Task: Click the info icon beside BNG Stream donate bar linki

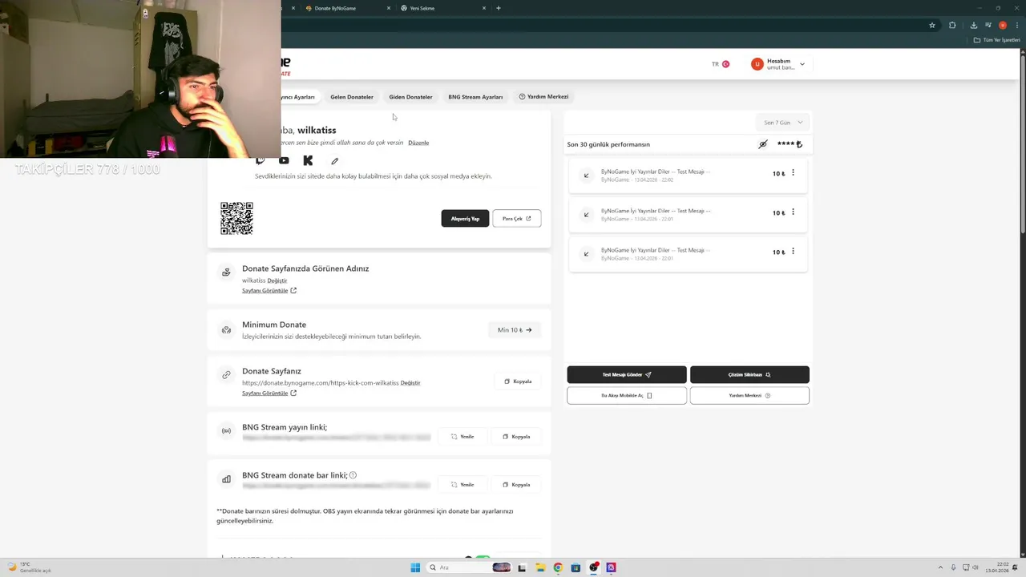Action: point(353,475)
